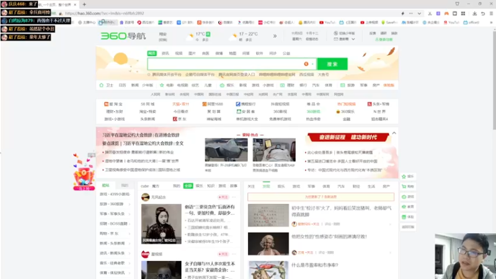
Task: Click the browser address bar URL
Action: (104, 13)
